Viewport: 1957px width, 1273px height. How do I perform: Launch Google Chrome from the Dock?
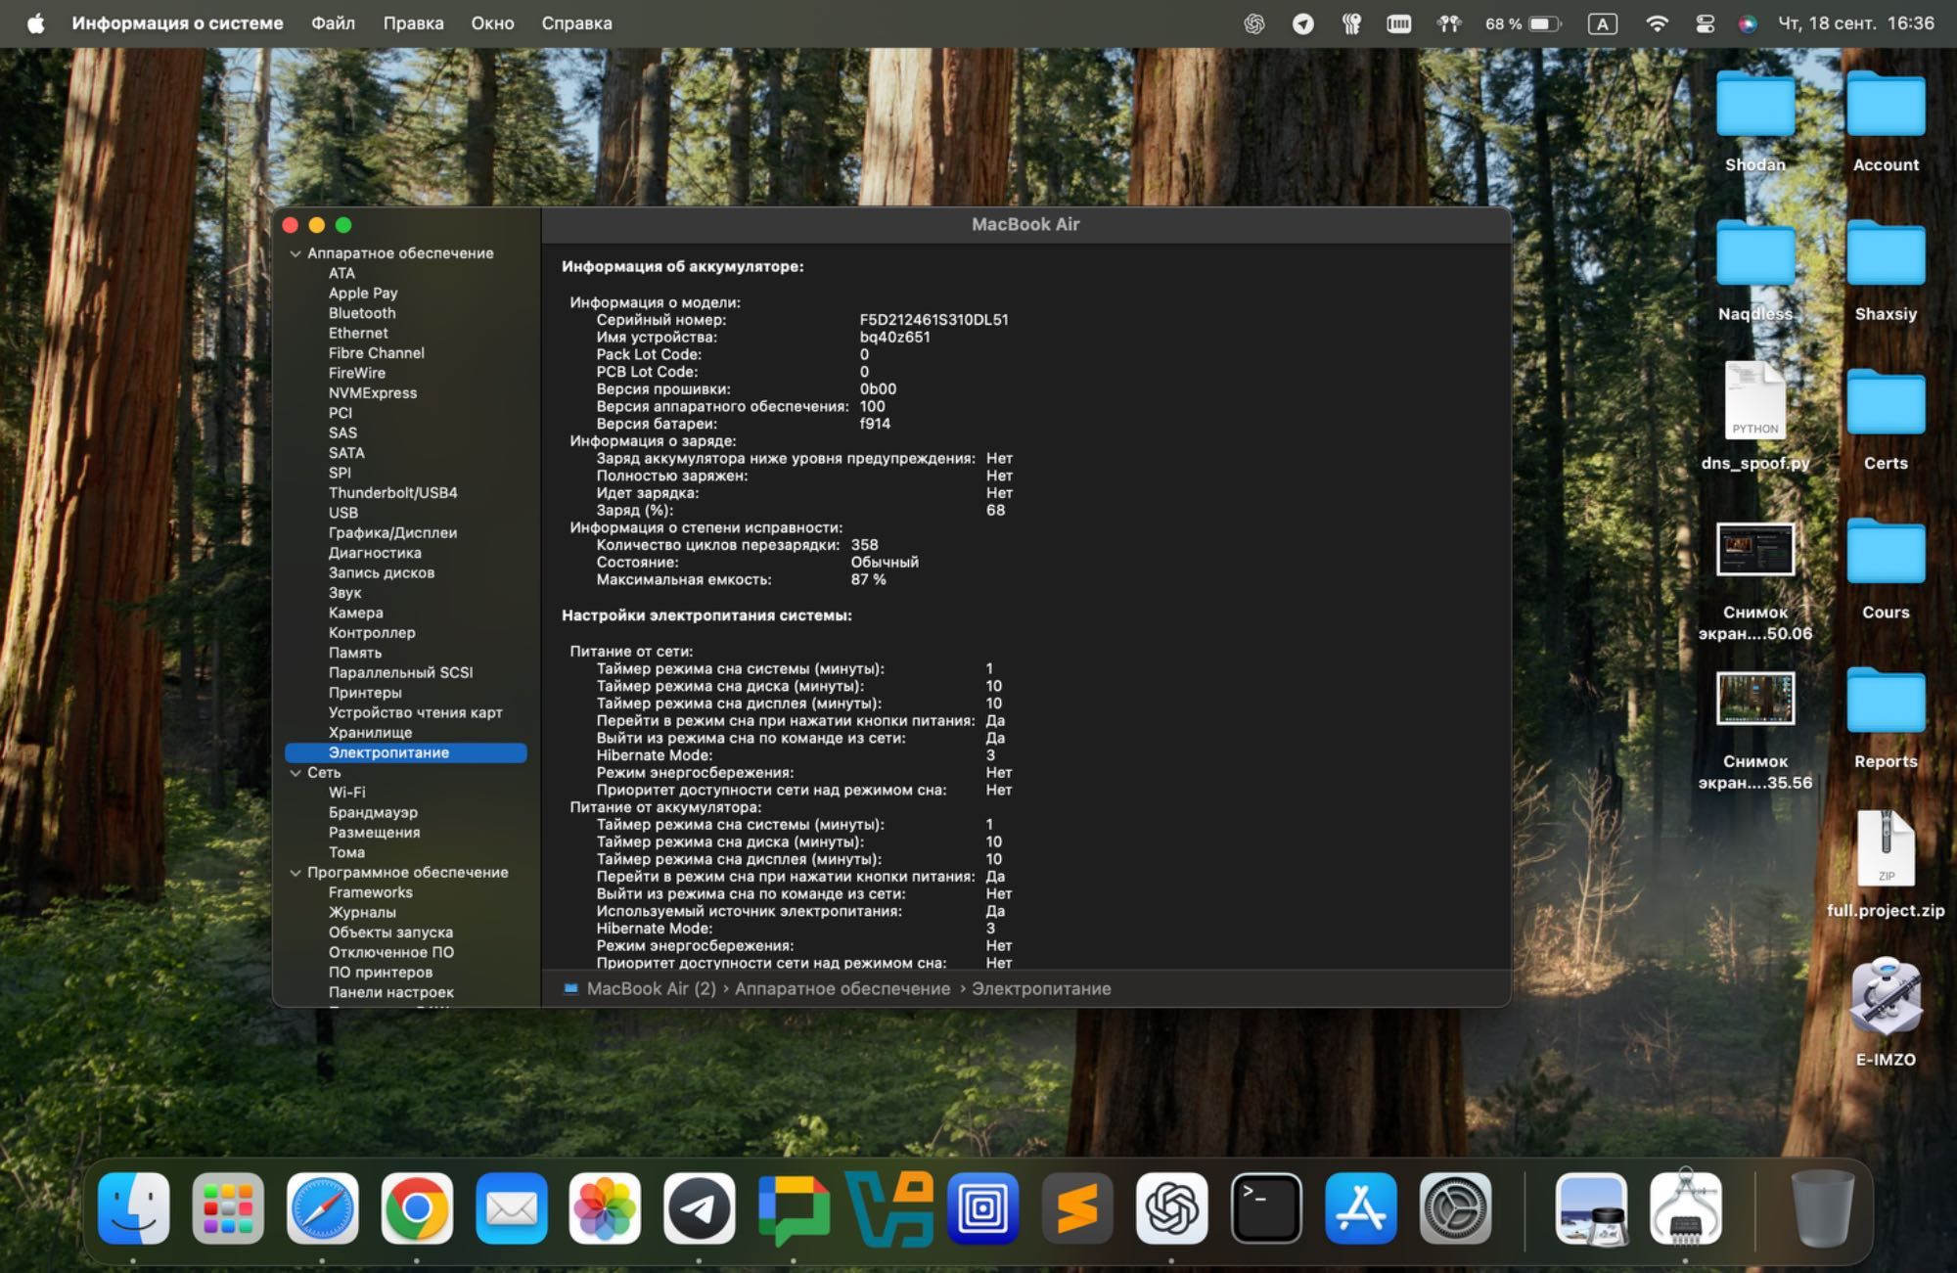click(417, 1208)
